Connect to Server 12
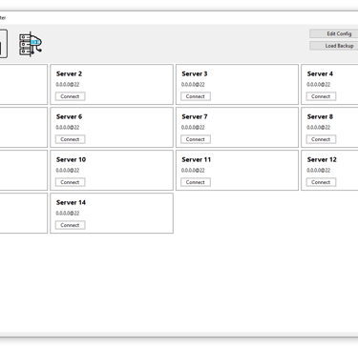 tap(321, 182)
